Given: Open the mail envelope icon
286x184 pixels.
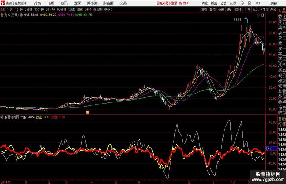Looking at the screenshot, I should 258,3.
